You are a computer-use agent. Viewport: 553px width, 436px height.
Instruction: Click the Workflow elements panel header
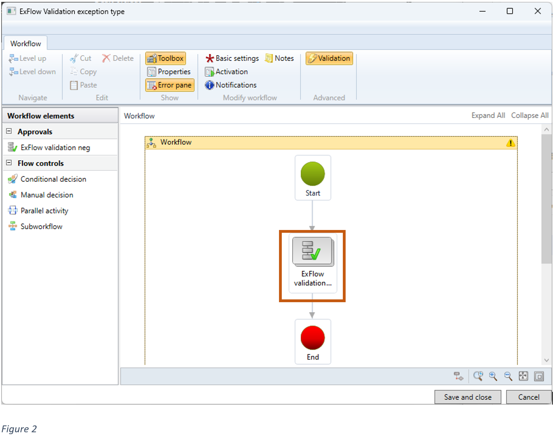click(x=60, y=116)
